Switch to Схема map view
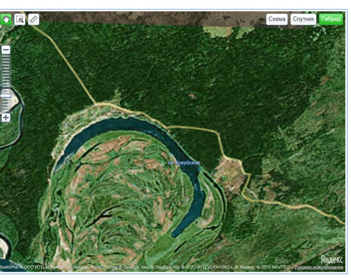351x278 pixels. pyautogui.click(x=277, y=19)
